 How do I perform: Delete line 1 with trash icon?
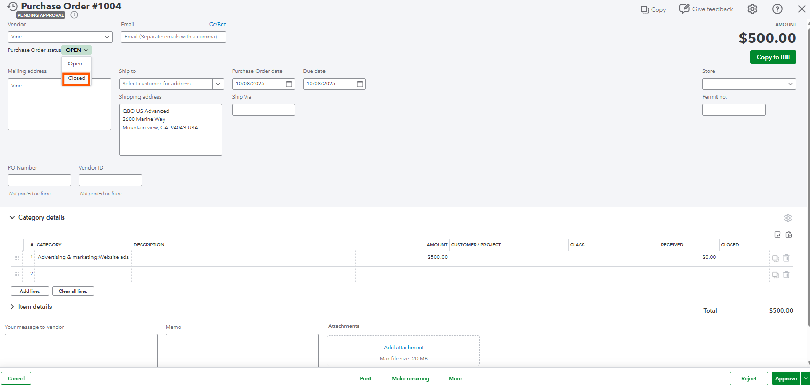tap(786, 258)
